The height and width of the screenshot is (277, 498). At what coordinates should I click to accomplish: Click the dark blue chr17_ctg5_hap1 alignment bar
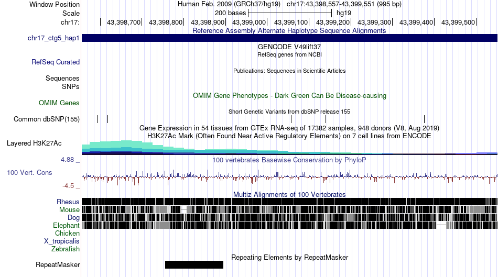pos(290,38)
